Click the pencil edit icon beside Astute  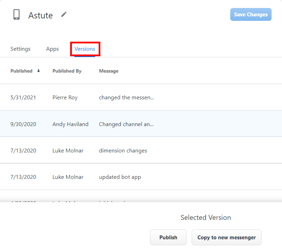click(x=64, y=14)
